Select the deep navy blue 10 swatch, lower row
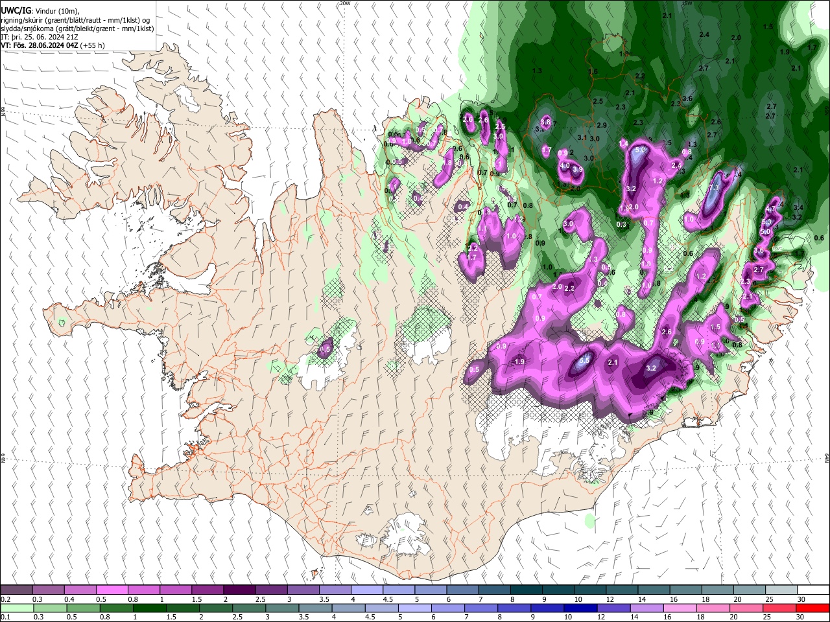Screen dimensions: 830x622 581,608
